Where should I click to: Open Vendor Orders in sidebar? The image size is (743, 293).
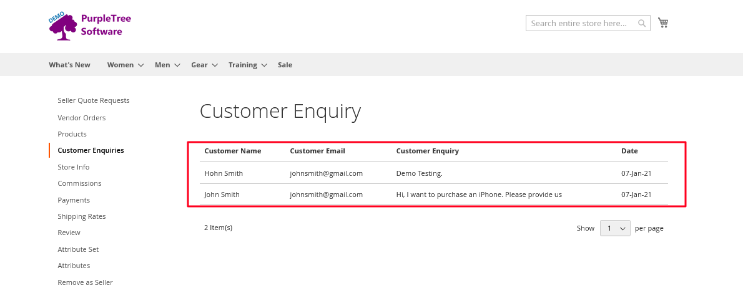[x=82, y=118]
